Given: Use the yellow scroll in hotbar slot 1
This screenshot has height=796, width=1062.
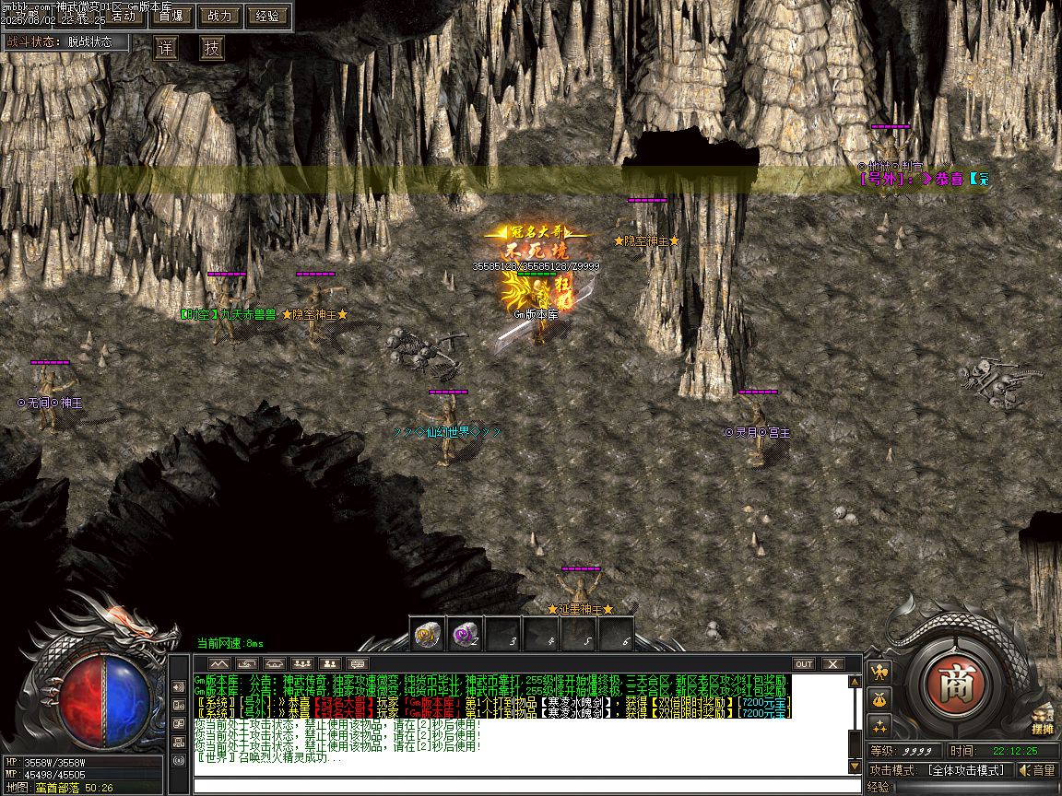Looking at the screenshot, I should coord(428,634).
